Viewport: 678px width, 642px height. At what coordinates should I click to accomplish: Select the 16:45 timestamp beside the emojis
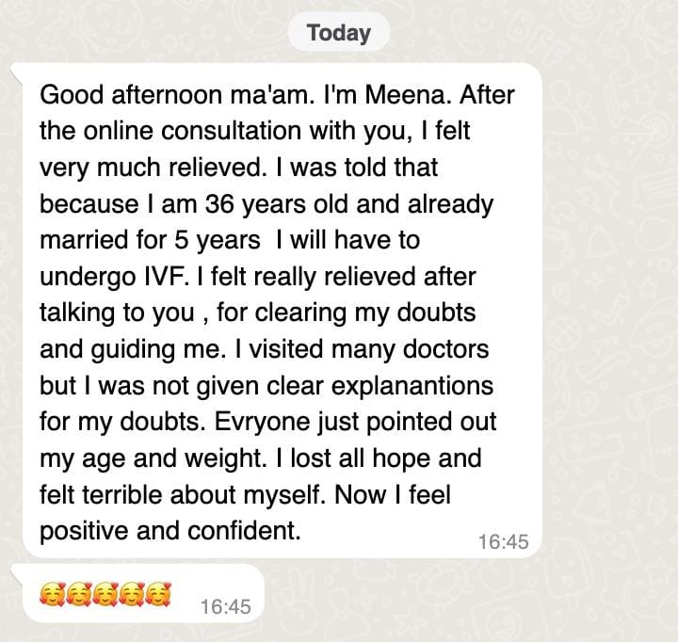225,606
